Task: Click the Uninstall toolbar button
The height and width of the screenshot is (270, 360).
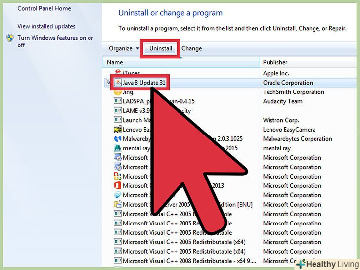Action: pos(161,48)
